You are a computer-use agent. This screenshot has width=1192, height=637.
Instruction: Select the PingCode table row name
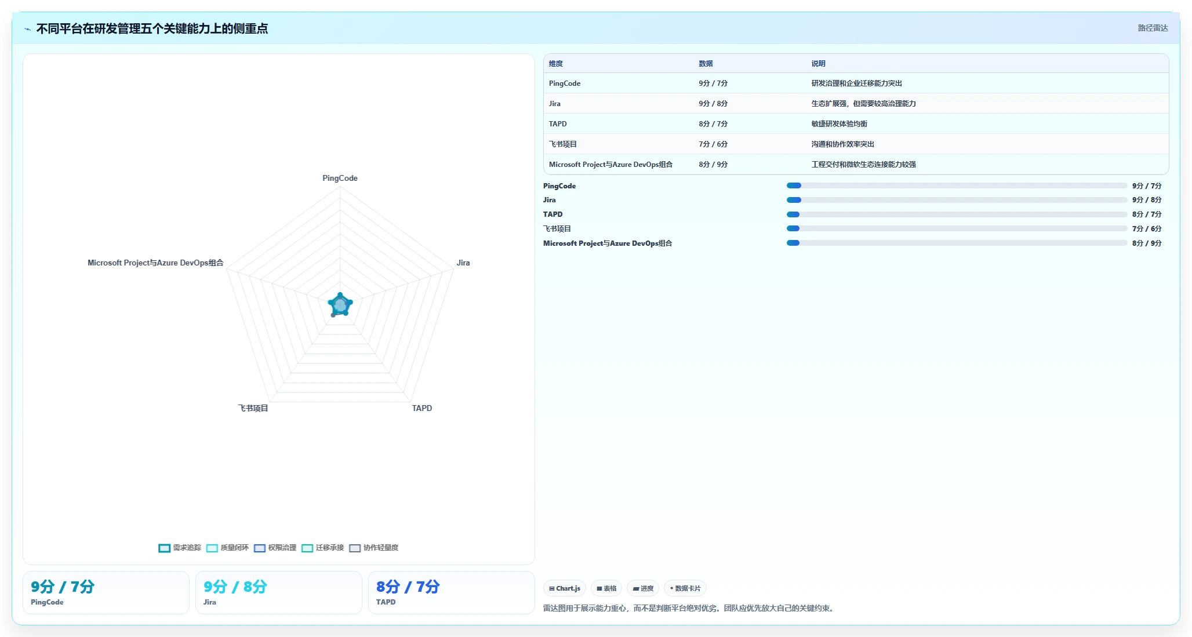point(565,83)
